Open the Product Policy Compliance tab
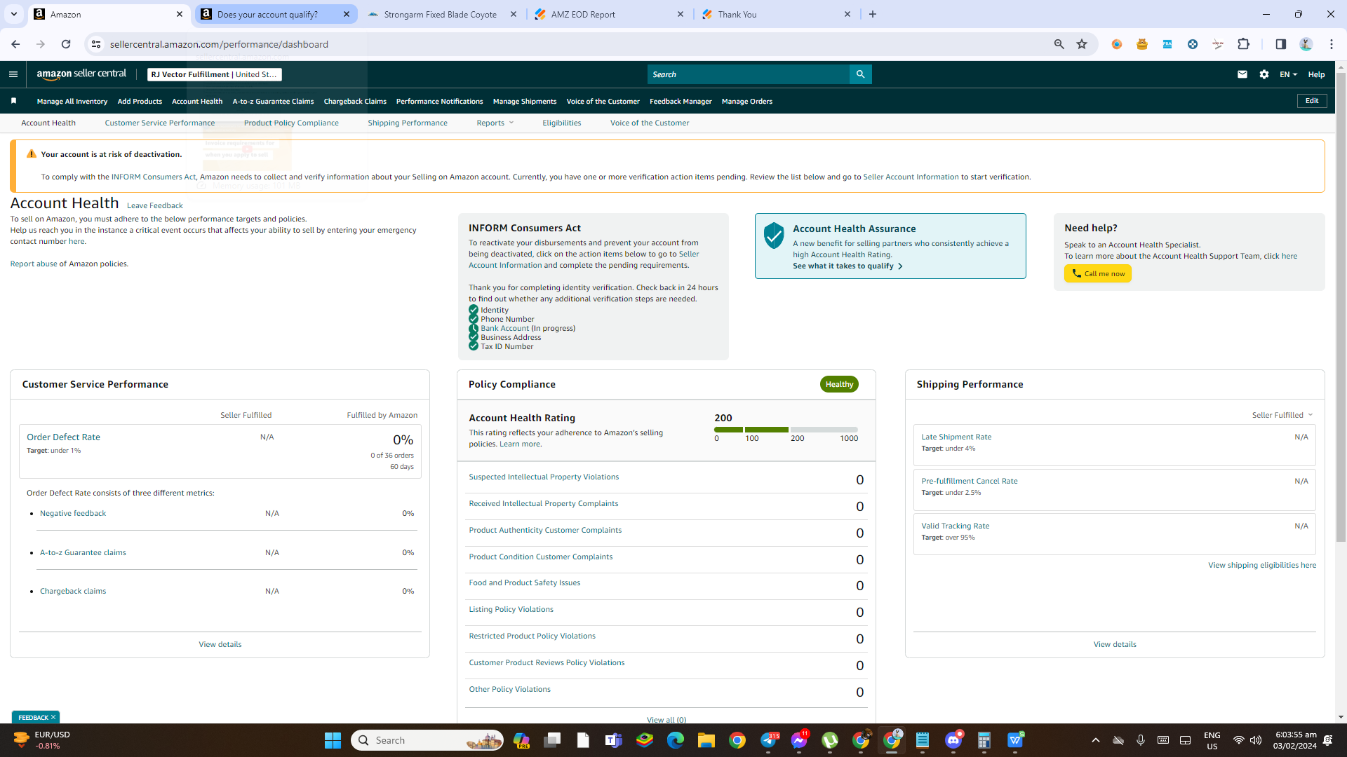Screen dimensions: 1347x757 pos(291,123)
